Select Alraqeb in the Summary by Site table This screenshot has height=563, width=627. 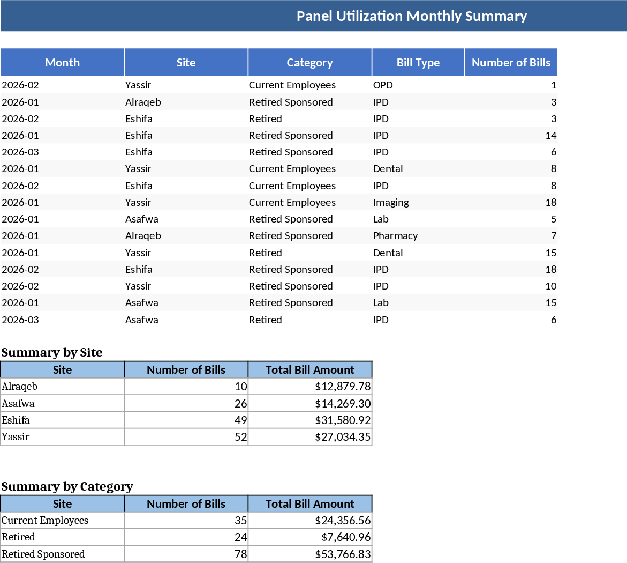pyautogui.click(x=62, y=386)
